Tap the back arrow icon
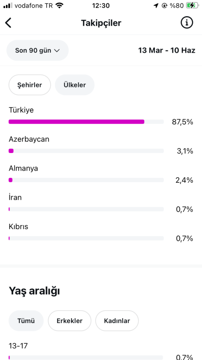The height and width of the screenshot is (360, 202). point(8,23)
